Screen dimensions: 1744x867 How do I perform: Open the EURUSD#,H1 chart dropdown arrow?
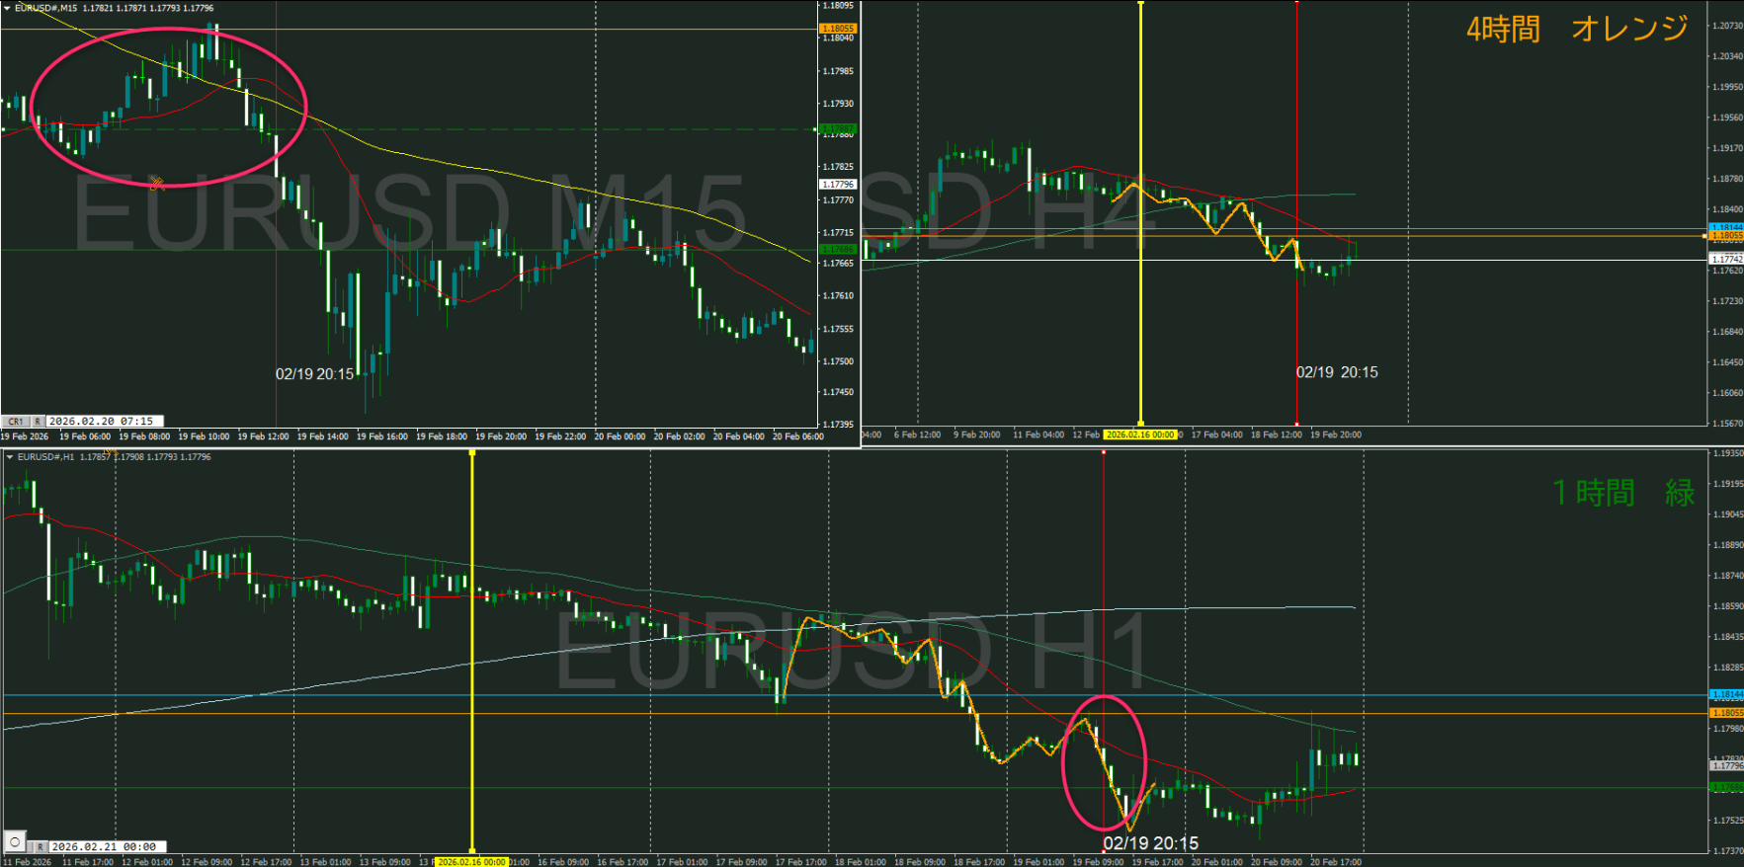[10, 457]
